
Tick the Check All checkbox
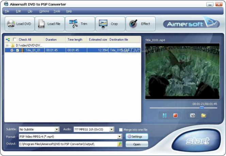point(15,39)
